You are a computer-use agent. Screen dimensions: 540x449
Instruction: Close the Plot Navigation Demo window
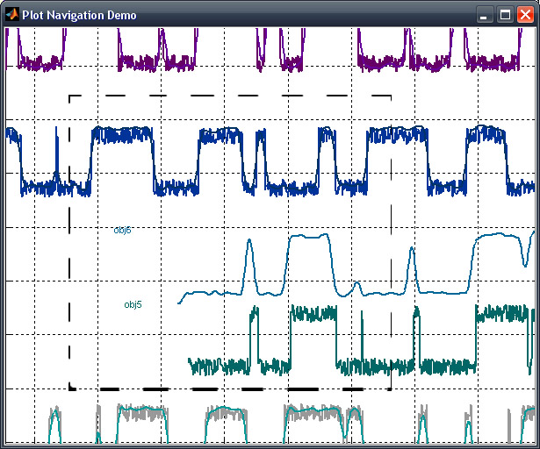click(x=525, y=15)
